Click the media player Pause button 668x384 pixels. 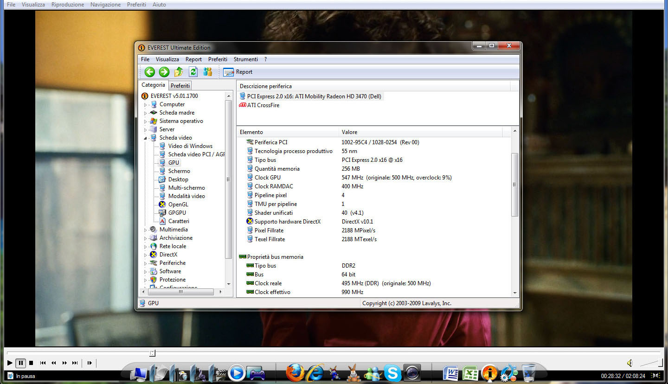tap(20, 363)
